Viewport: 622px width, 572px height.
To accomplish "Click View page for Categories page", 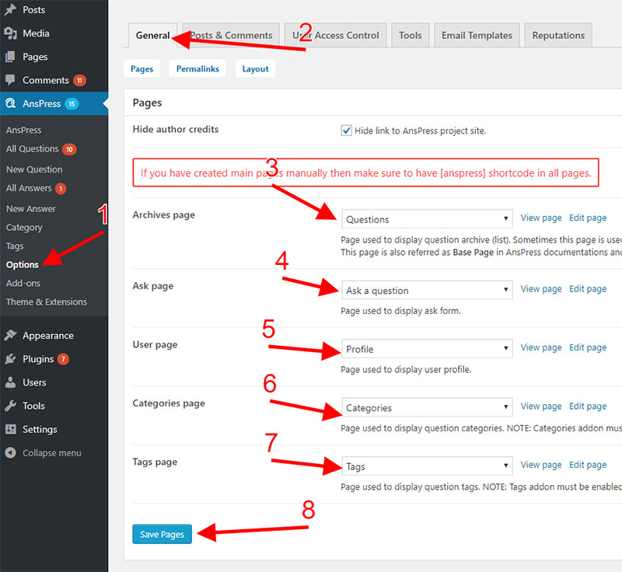I will 541,406.
